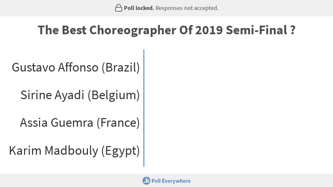This screenshot has height=187, width=333.
Task: Vote for Karim Madbouly (Egypt) option
Action: point(74,151)
